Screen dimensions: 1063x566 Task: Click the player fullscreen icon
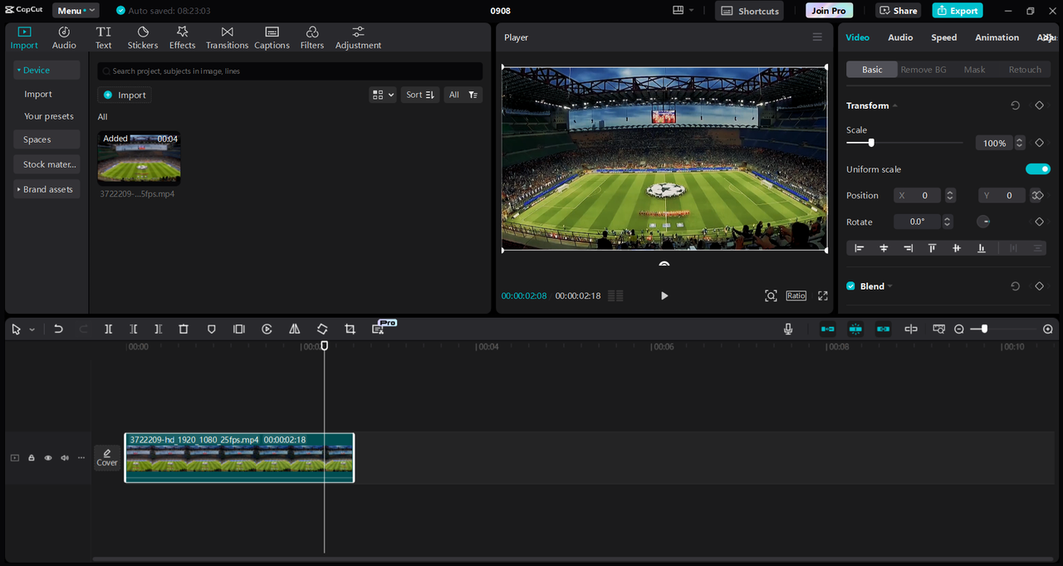[823, 295]
